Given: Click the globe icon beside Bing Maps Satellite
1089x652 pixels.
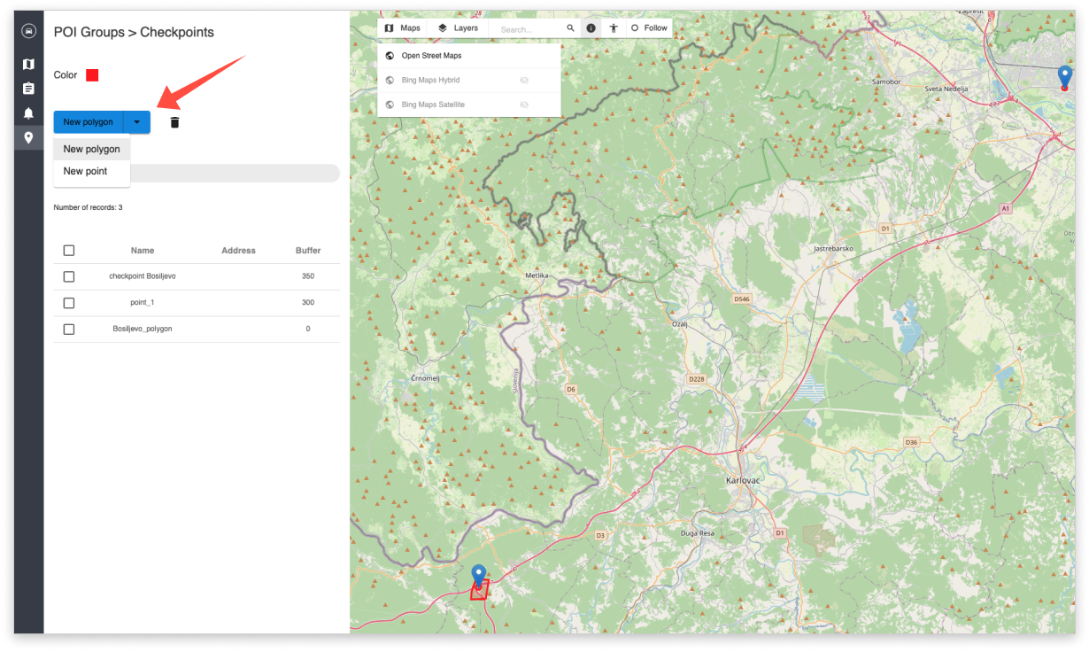Looking at the screenshot, I should coord(390,105).
